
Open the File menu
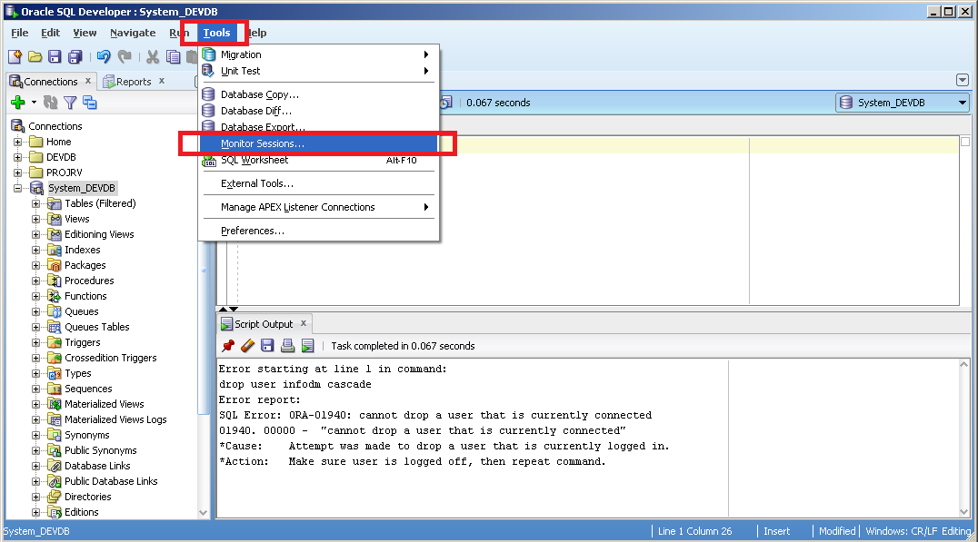(x=19, y=33)
